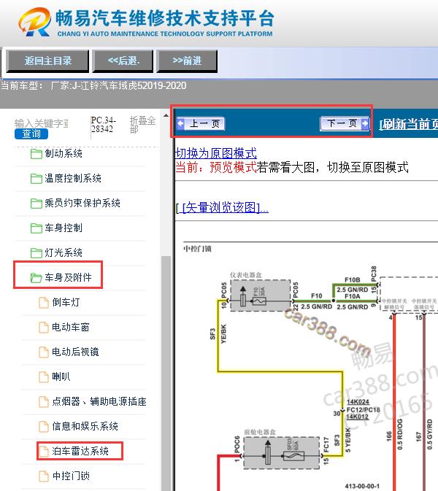This screenshot has height=491, width=438.
Task: Open the 倒车灯 document
Action: [66, 302]
